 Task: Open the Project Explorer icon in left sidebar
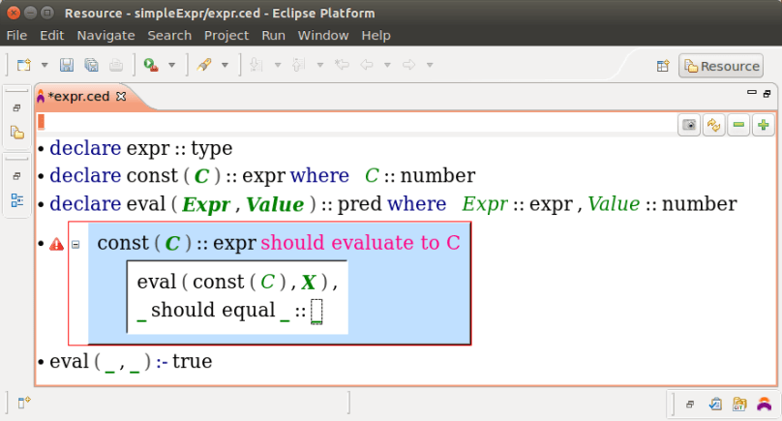click(16, 132)
